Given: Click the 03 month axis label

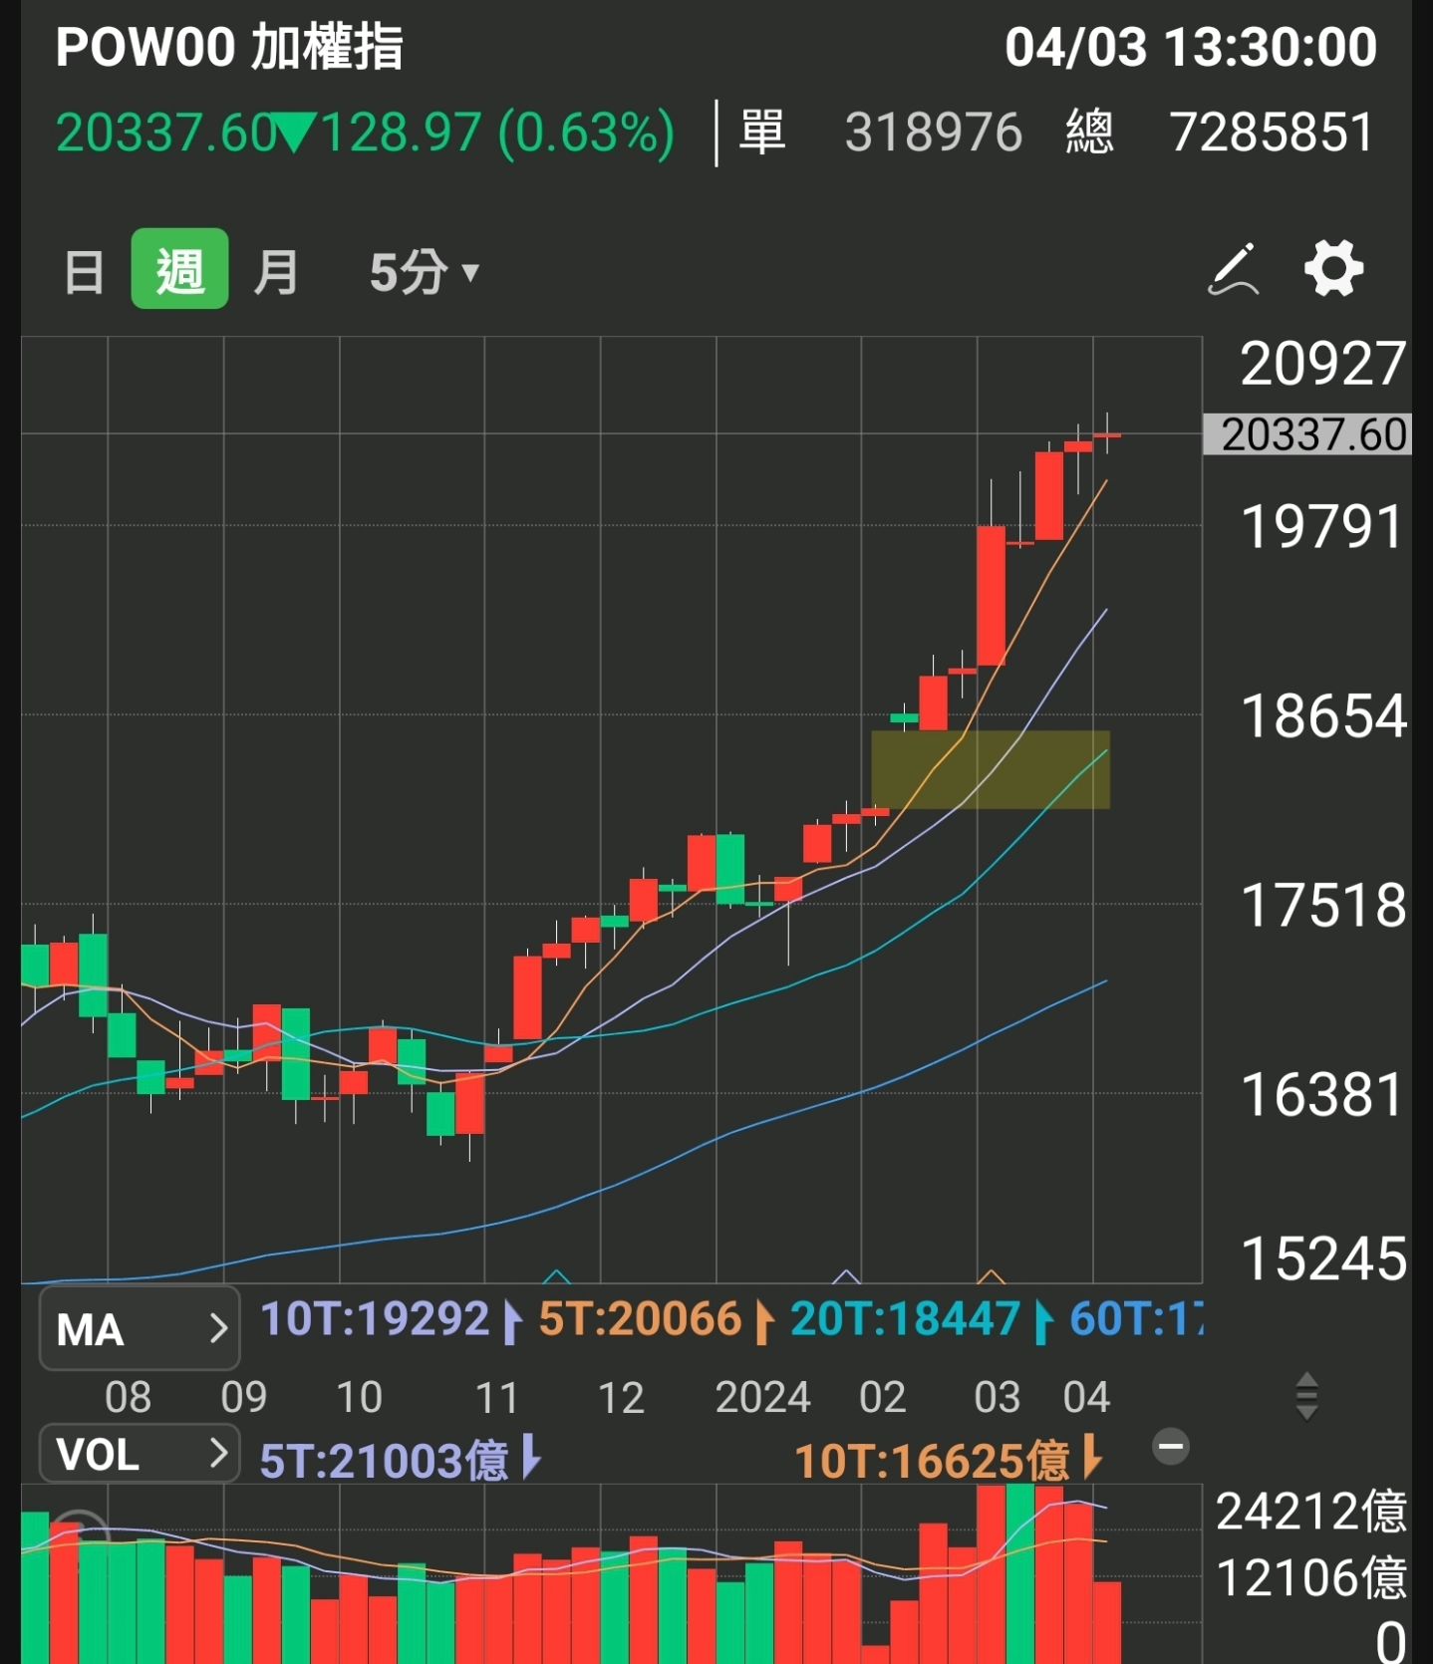Looking at the screenshot, I should [998, 1397].
